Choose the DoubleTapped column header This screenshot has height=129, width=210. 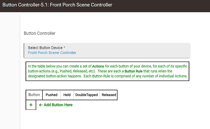(86, 95)
